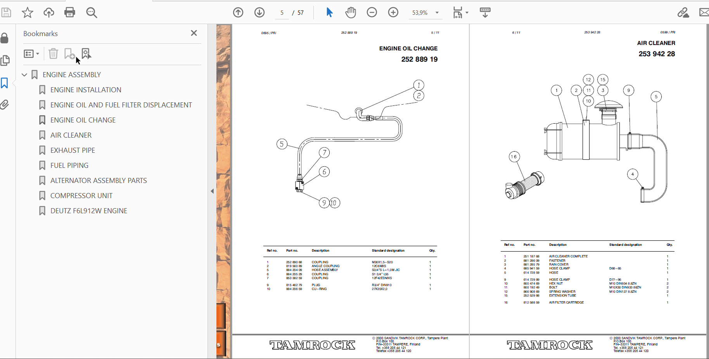Print the document

point(70,12)
